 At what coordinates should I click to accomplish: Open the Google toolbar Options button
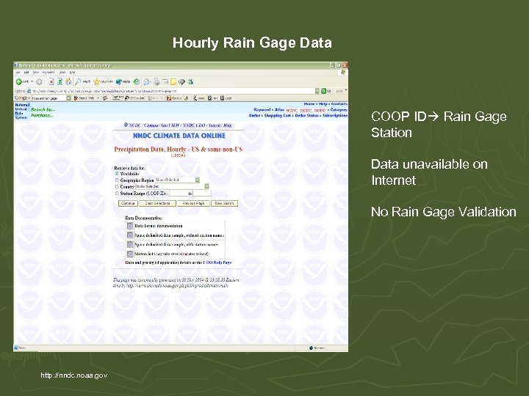(x=174, y=98)
